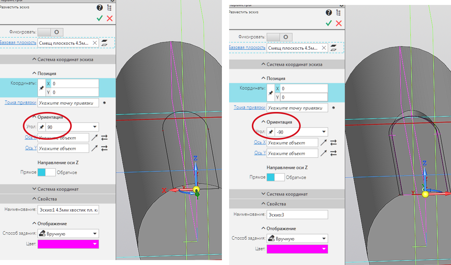Click Точка привязки link in right panel
This screenshot has height=265, width=451.
(x=249, y=107)
